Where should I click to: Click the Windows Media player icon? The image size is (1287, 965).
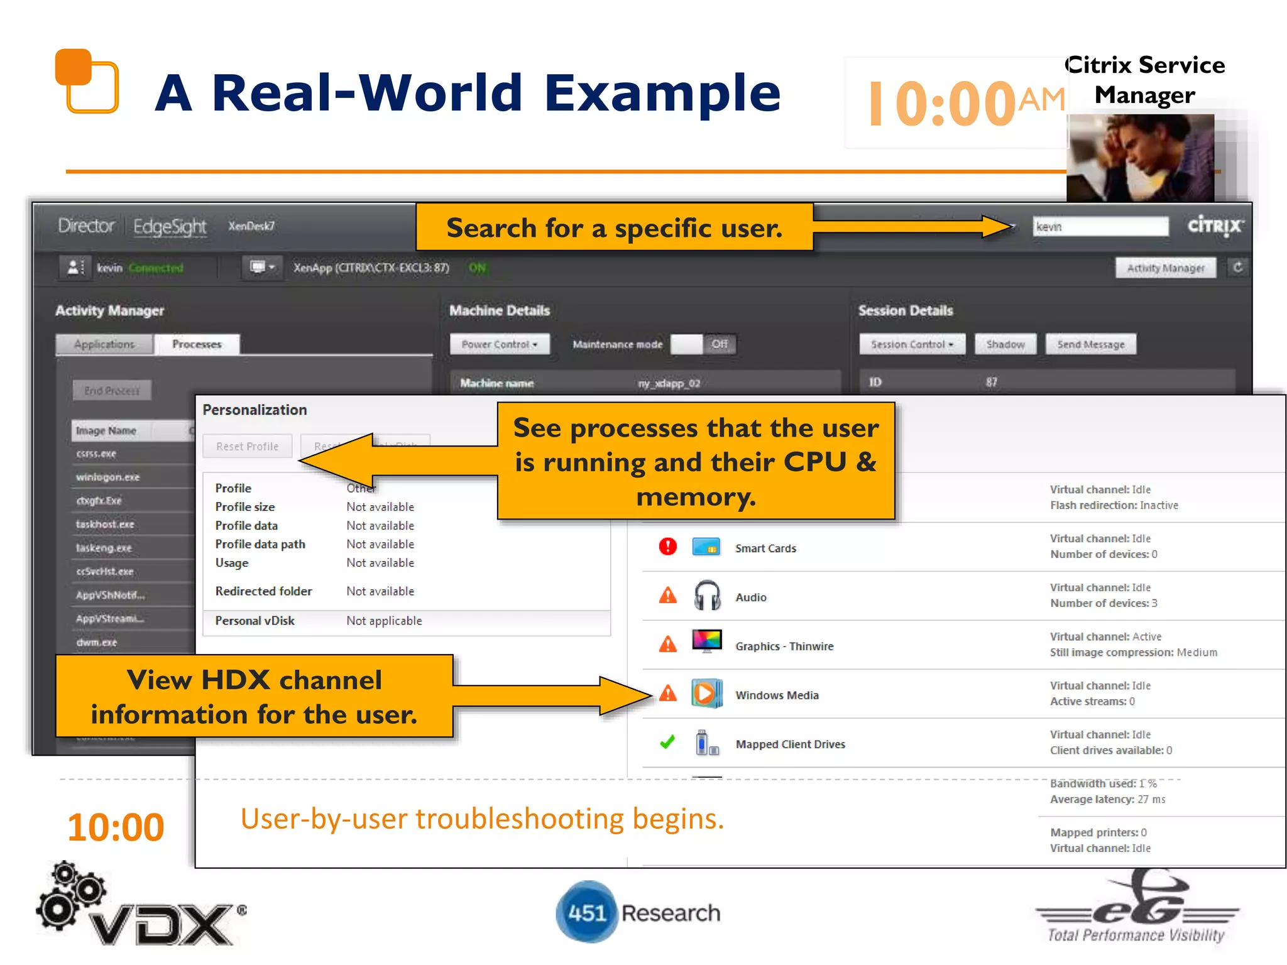point(706,694)
